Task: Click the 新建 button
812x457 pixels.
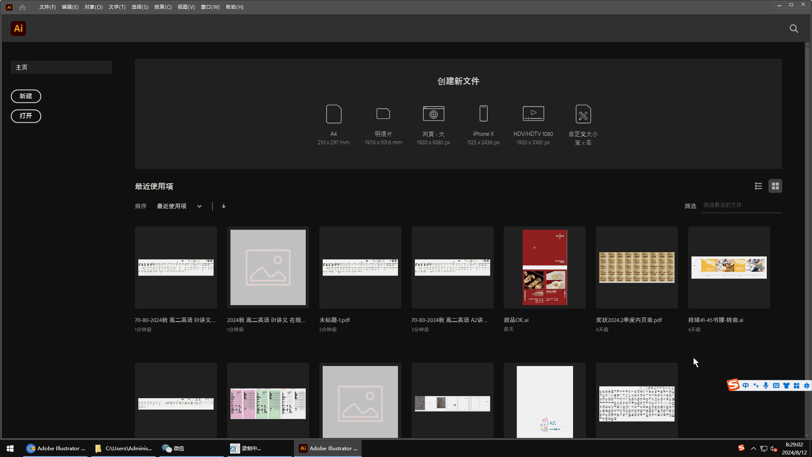Action: point(26,96)
